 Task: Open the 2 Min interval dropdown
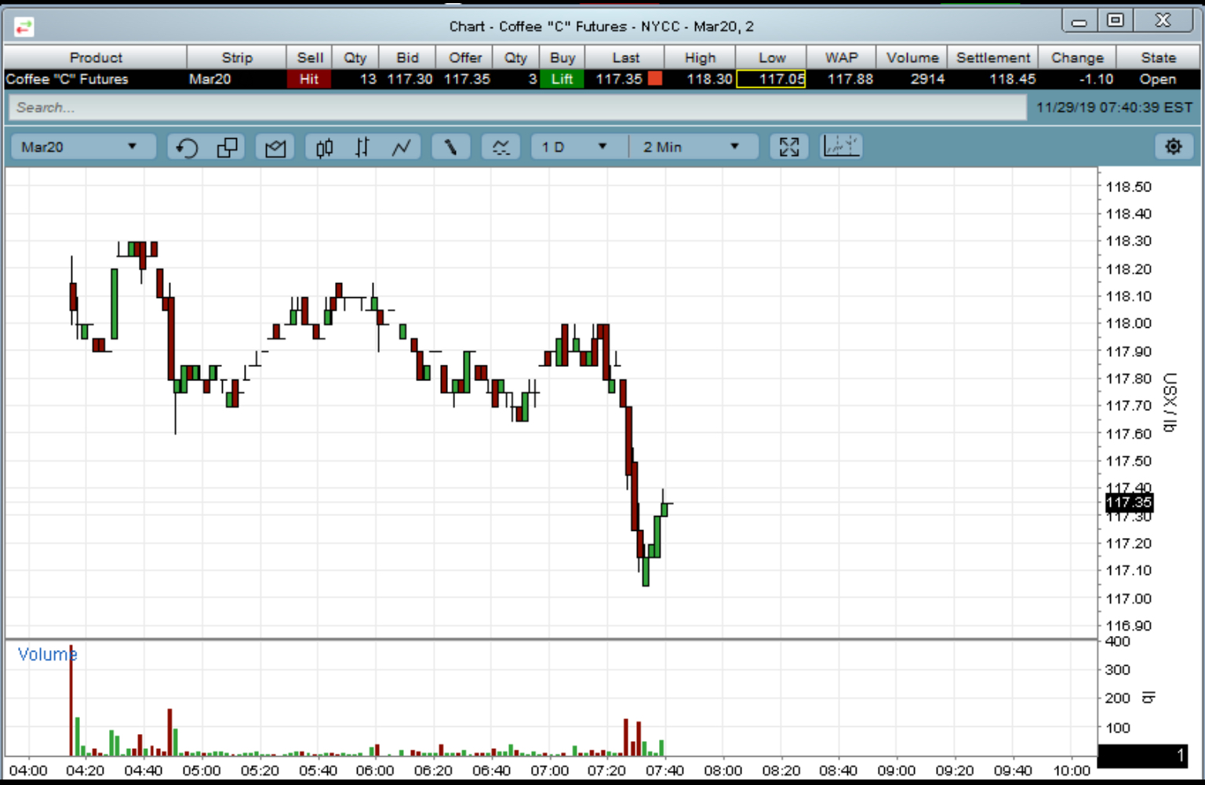coord(693,147)
